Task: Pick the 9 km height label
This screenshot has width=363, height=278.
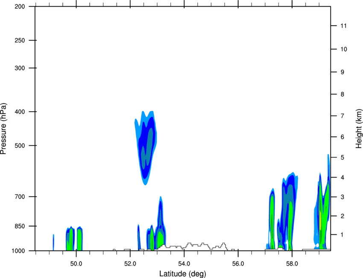Action: coord(343,72)
